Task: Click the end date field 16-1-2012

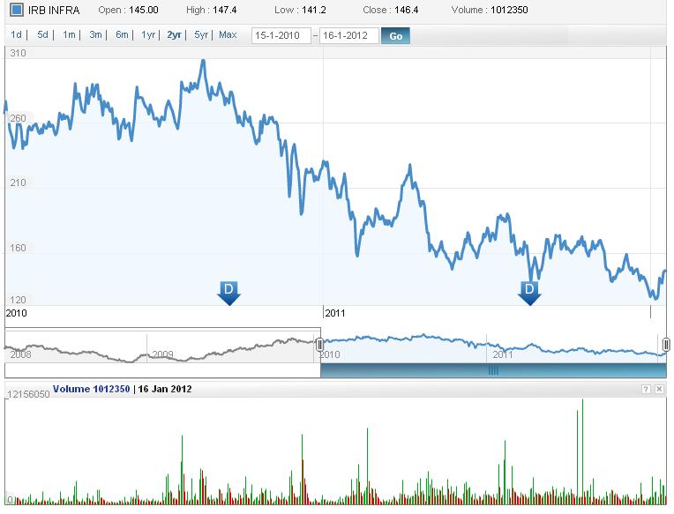Action: coord(349,36)
